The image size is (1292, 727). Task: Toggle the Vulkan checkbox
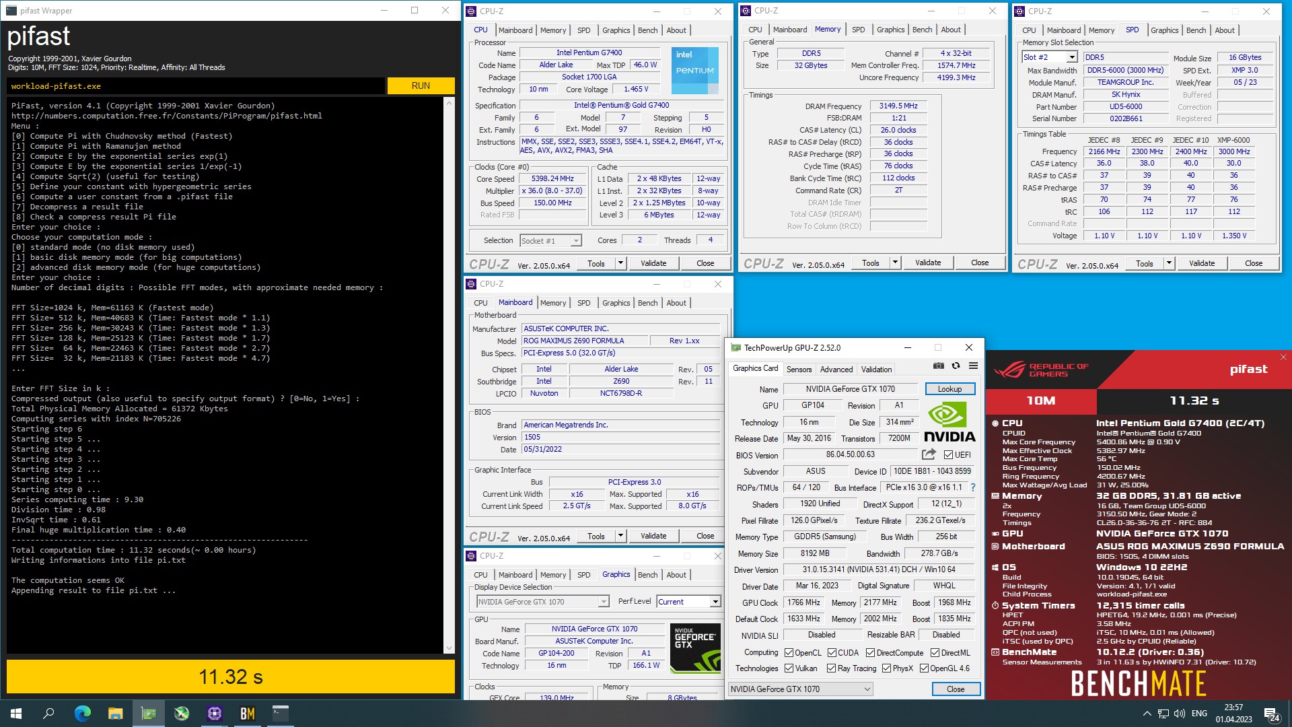click(x=789, y=668)
